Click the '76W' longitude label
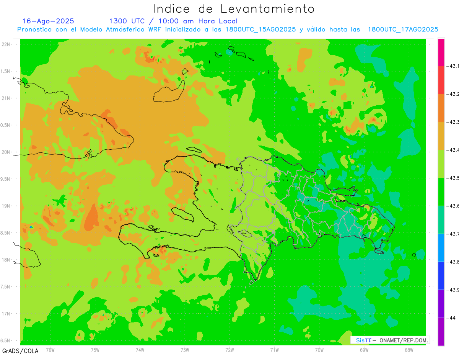Image resolution: width=459 pixels, height=355 pixels. [x=50, y=350]
